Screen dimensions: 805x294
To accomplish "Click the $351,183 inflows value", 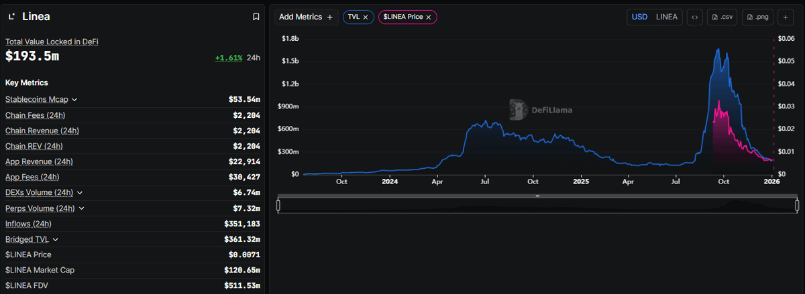I will coord(242,224).
